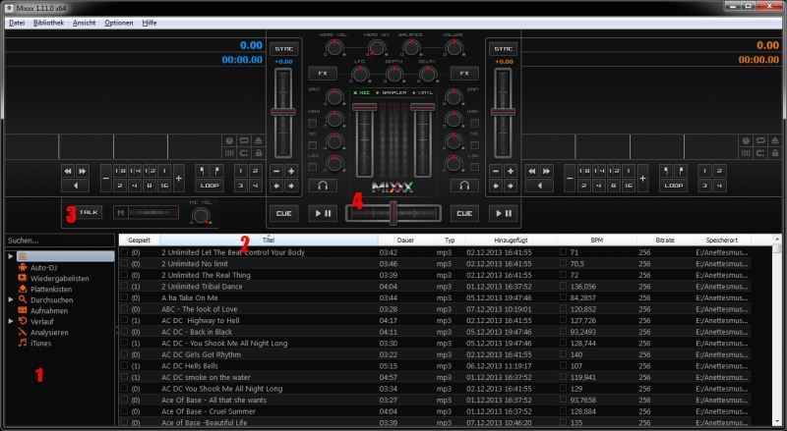Viewport: 787px width, 431px height.
Task: Toggle the left deck MID kill switch
Action: pos(312,145)
